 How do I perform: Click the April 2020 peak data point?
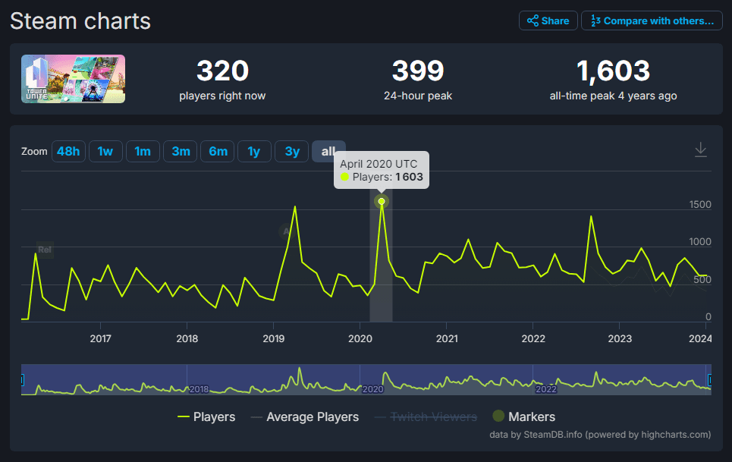(382, 201)
